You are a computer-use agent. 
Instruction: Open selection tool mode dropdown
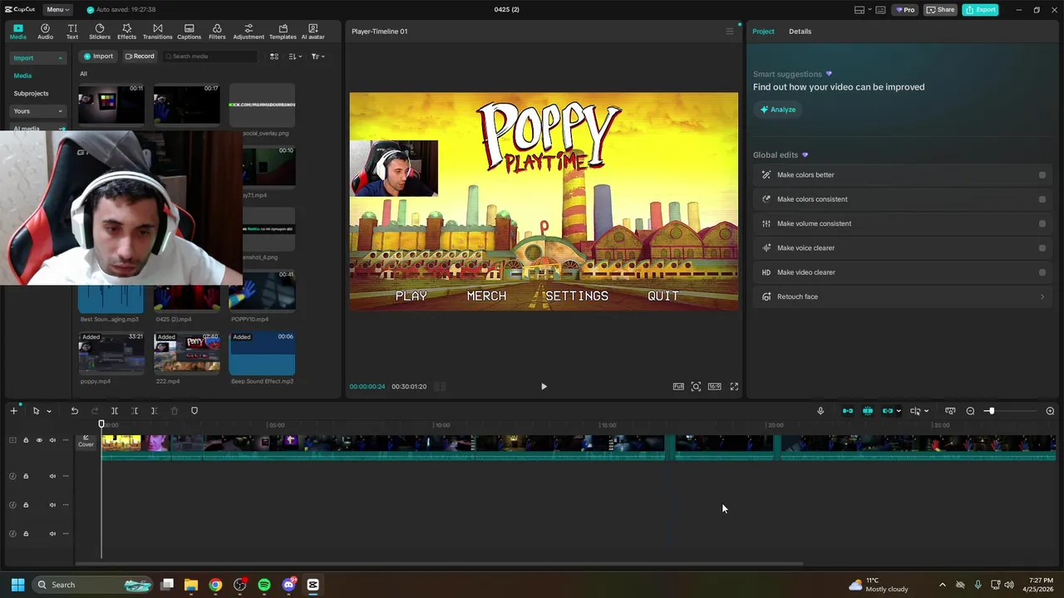click(x=49, y=411)
